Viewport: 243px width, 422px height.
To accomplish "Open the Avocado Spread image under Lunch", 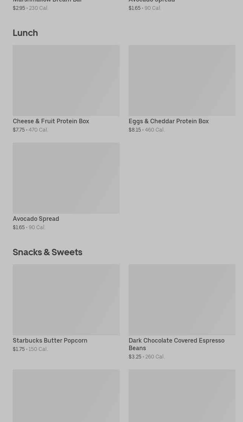I will click(66, 178).
